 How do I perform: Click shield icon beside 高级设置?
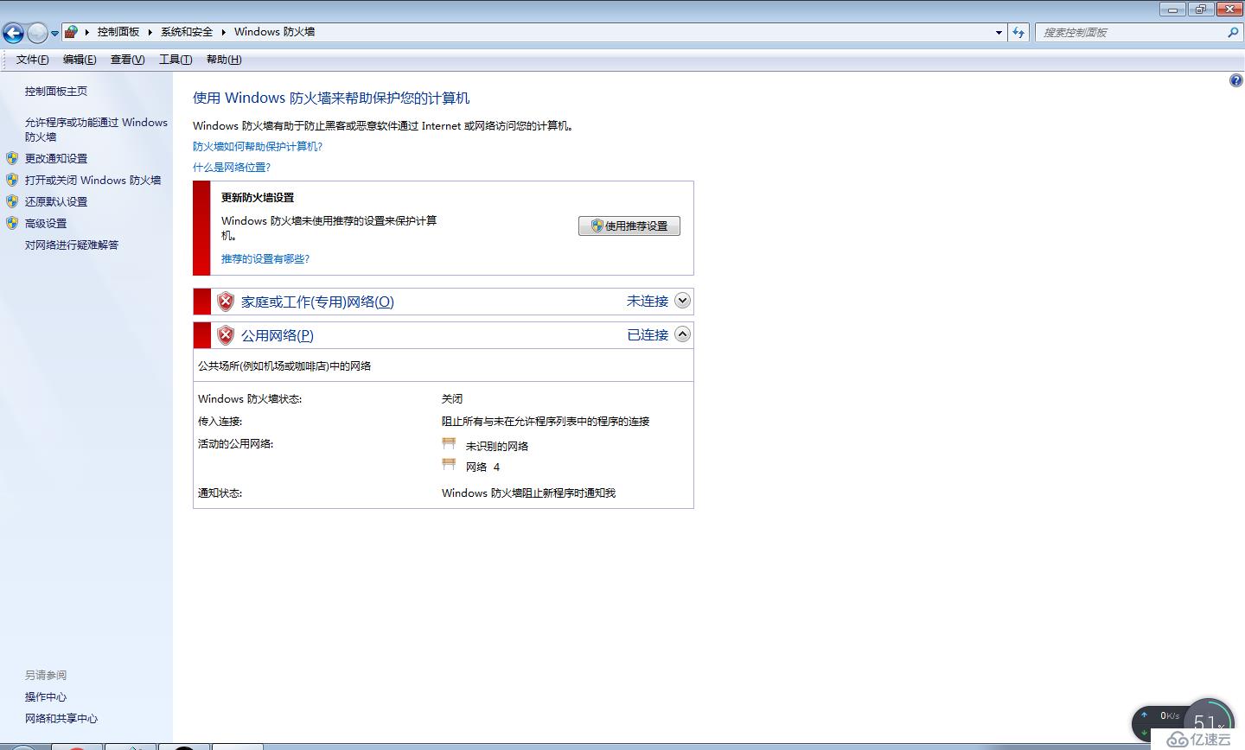pyautogui.click(x=12, y=223)
